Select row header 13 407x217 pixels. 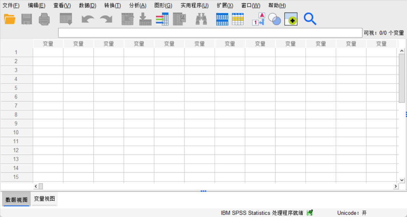tap(16, 159)
